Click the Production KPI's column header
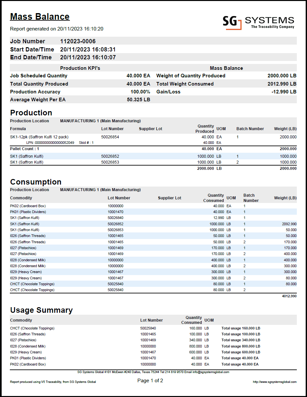The height and width of the screenshot is (397, 307). pyautogui.click(x=80, y=68)
